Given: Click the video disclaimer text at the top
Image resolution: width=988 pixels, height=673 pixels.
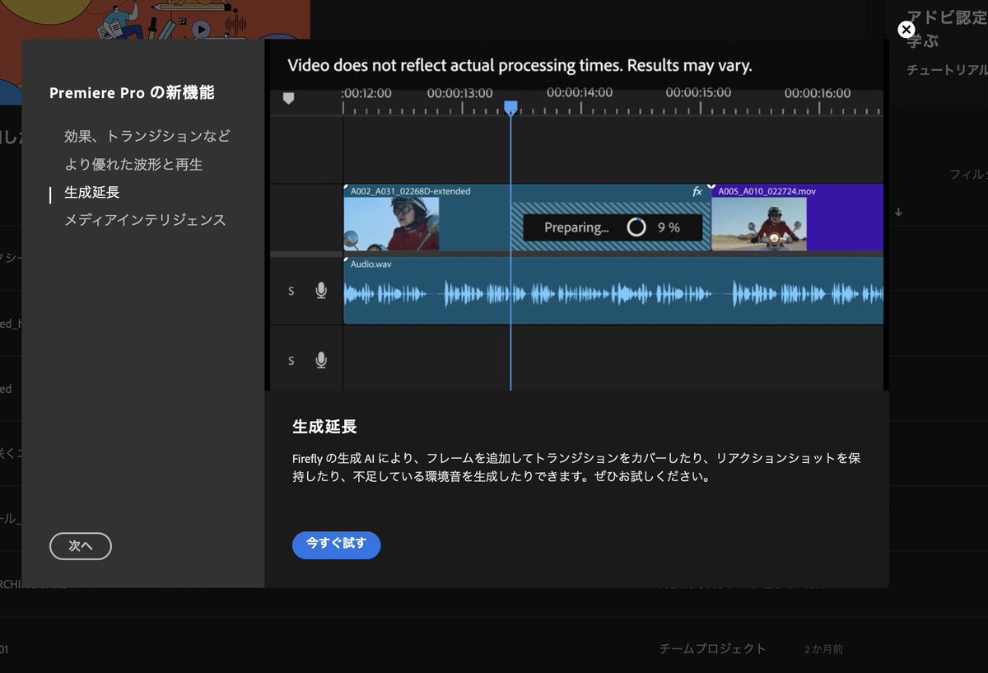Looking at the screenshot, I should (520, 65).
